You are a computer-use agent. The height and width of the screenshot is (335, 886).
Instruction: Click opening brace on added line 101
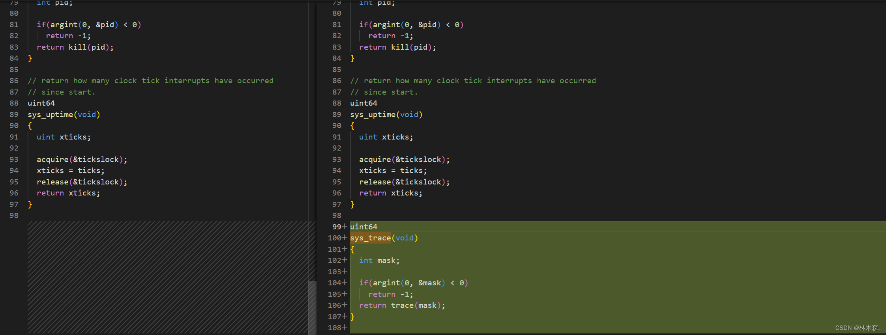pos(352,249)
